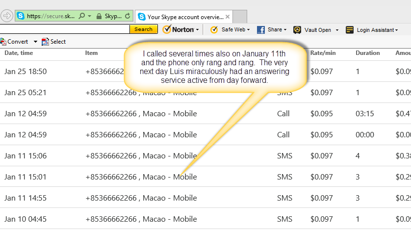Open the address bar search dropdown arrow
Image resolution: width=411 pixels, height=231 pixels.
point(89,16)
